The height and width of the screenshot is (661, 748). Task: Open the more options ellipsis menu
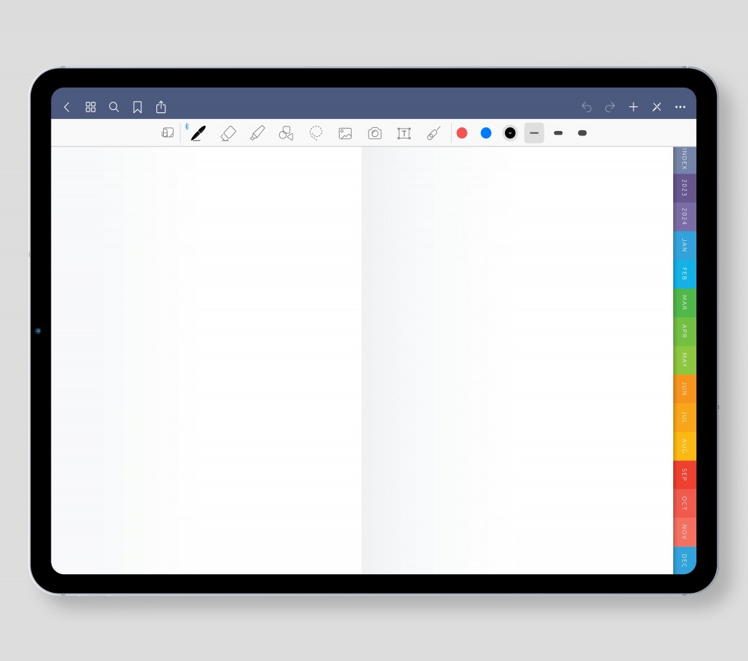pos(680,107)
